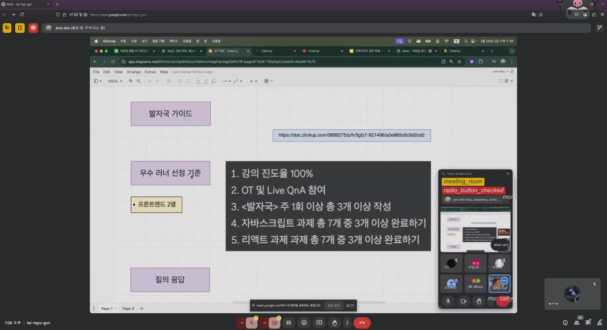Image resolution: width=607 pixels, height=330 pixels.
Task: Switch to the Page-1 tab
Action: 108,309
